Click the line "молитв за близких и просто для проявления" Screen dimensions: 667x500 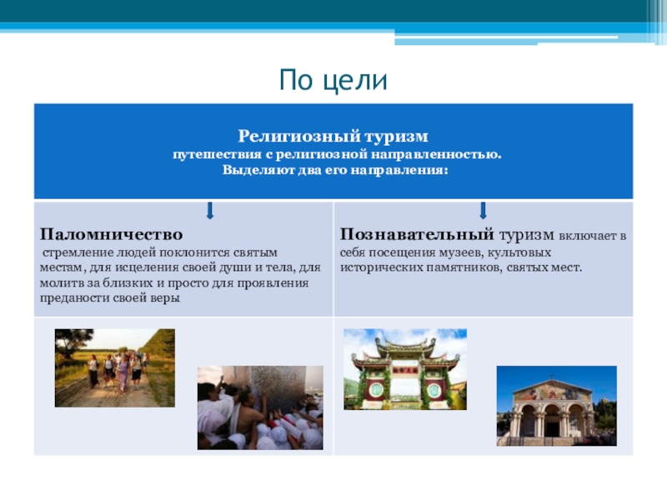174,283
